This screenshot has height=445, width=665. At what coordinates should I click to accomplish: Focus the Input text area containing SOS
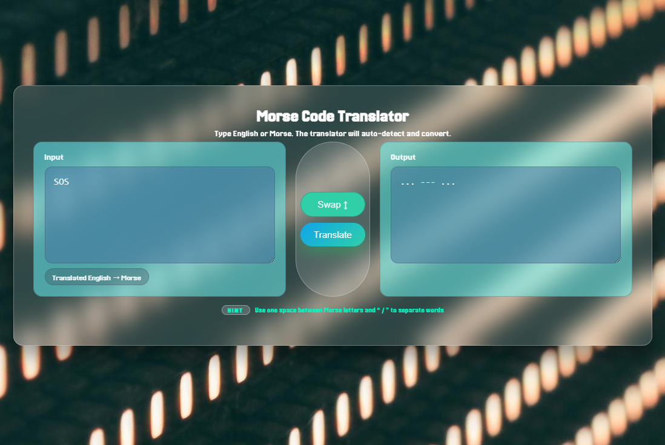tap(160, 215)
